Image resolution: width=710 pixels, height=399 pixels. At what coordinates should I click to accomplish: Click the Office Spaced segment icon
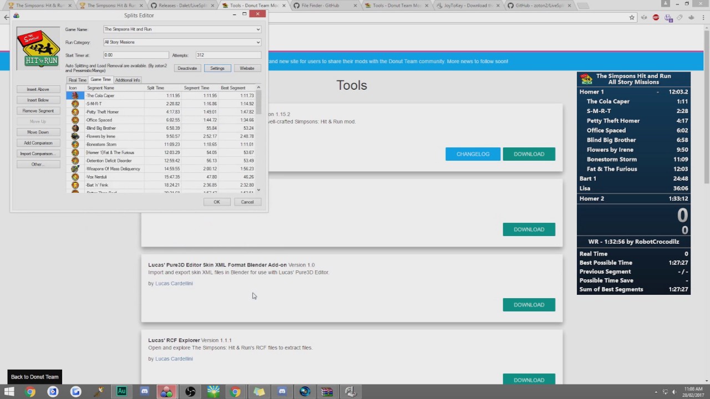coord(75,120)
